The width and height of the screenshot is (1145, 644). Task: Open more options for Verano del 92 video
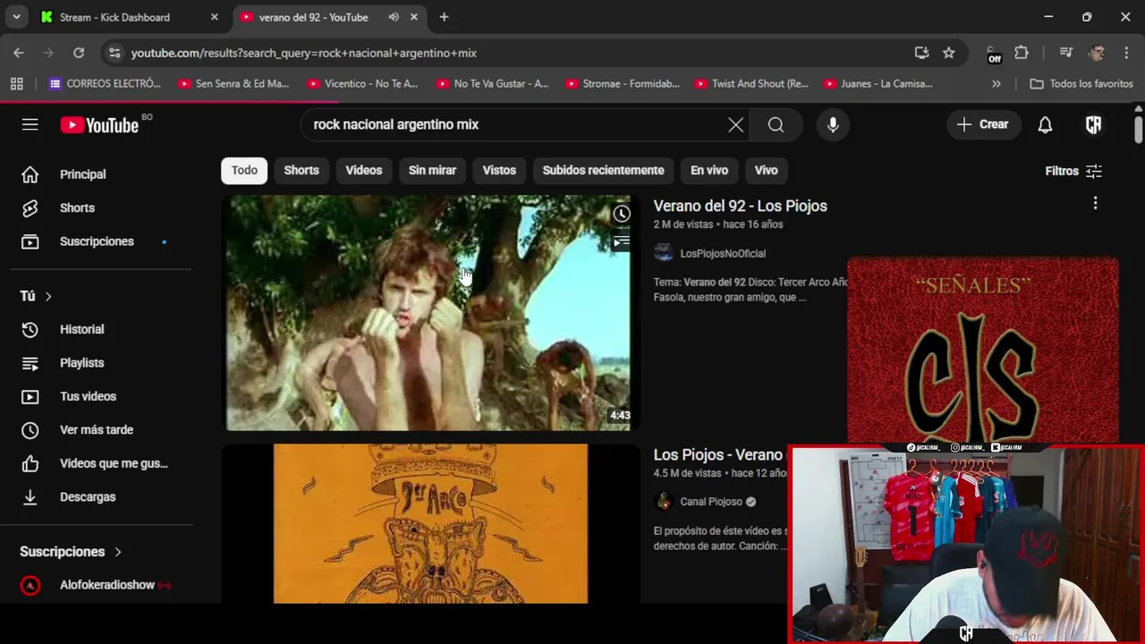coord(1095,204)
